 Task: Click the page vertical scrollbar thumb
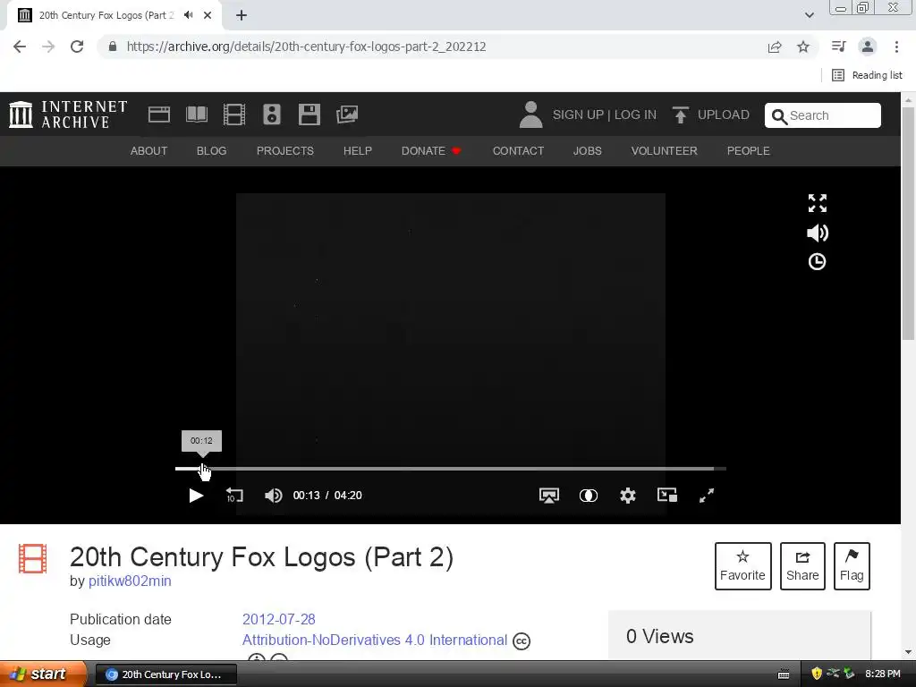coord(908,223)
